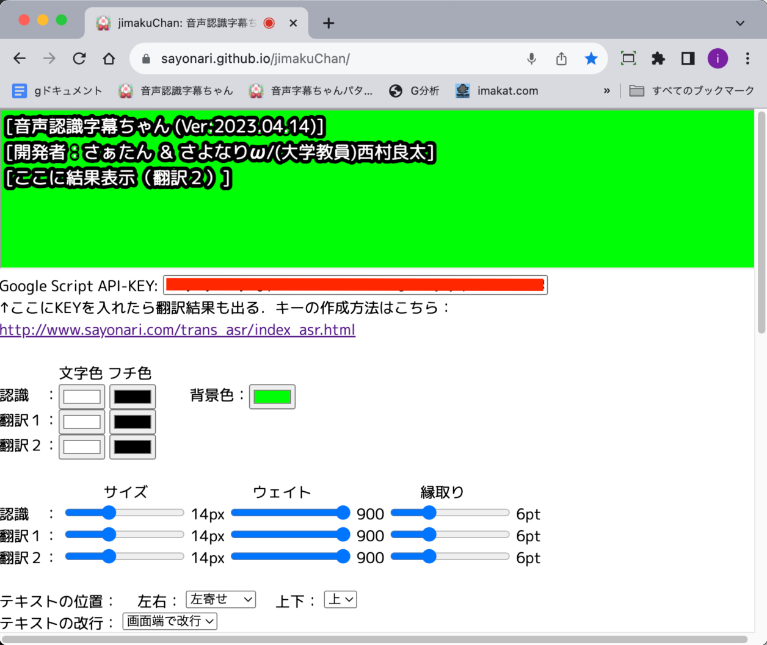Screen dimensions: 767x645
Task: Click the Google Script API-KEY input field
Action: click(x=355, y=285)
